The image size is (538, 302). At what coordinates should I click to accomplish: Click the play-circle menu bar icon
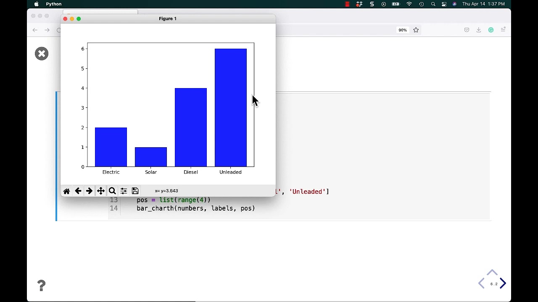[x=384, y=4]
